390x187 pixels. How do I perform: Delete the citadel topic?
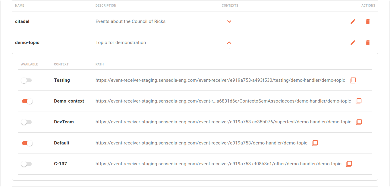coord(368,21)
